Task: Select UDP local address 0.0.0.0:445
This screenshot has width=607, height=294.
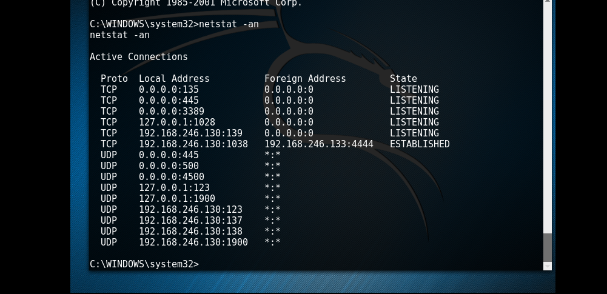Action: coord(169,155)
